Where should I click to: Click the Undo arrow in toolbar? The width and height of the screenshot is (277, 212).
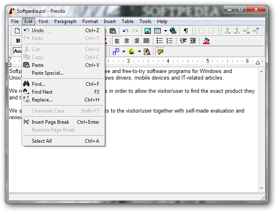[x=126, y=31]
